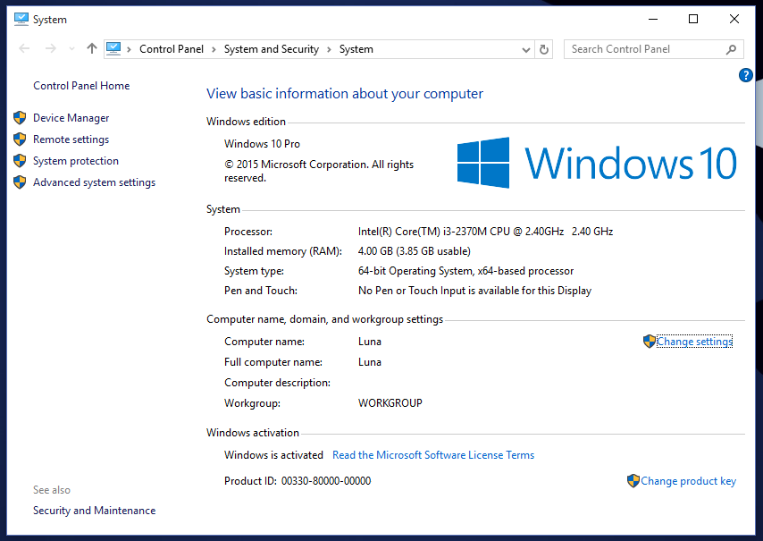Click the 'WORKGROUP' workgroup value
The height and width of the screenshot is (541, 763).
390,403
